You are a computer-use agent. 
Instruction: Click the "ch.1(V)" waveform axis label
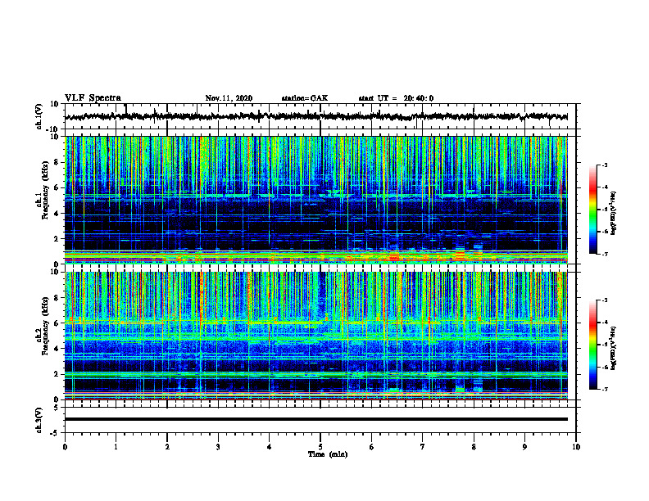click(39, 116)
